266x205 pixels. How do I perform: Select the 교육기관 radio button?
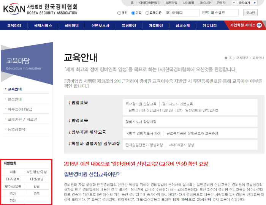pyautogui.click(x=147, y=13)
